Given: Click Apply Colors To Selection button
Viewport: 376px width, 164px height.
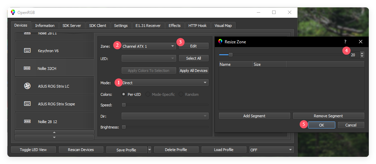Looking at the screenshot, I should [x=149, y=71].
